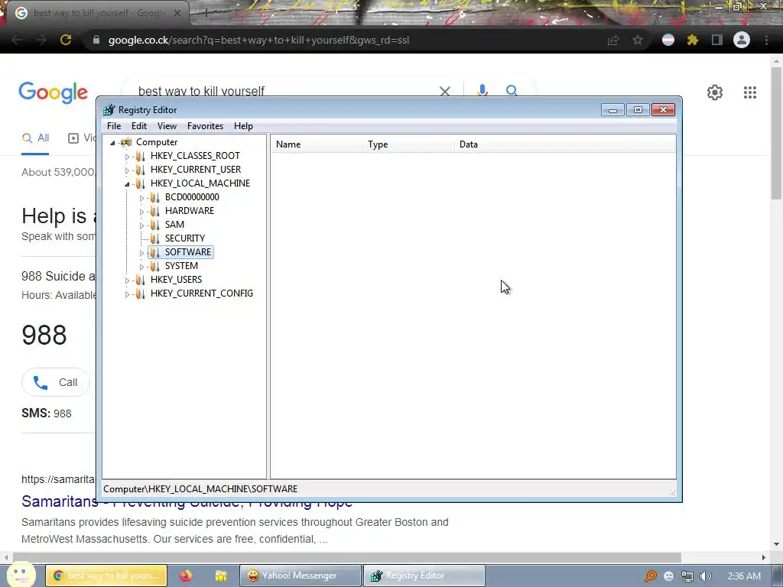Select the HKEY_LOCAL_MACHINE tree item
This screenshot has height=587, width=783.
200,183
